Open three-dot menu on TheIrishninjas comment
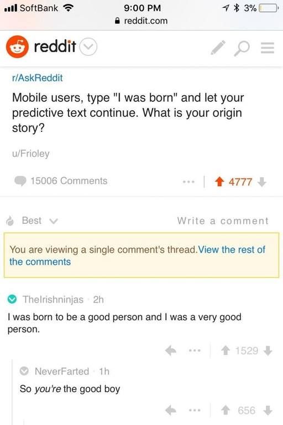The height and width of the screenshot is (425, 283). [195, 350]
